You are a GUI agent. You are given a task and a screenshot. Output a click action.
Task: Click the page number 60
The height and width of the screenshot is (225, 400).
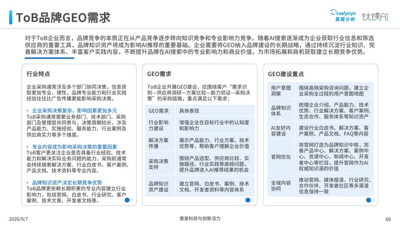388,219
